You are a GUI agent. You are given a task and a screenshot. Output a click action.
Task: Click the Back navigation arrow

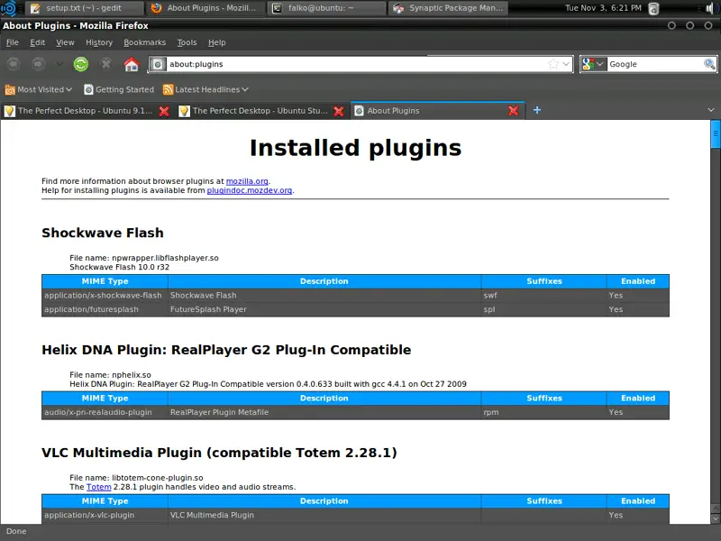tap(14, 64)
